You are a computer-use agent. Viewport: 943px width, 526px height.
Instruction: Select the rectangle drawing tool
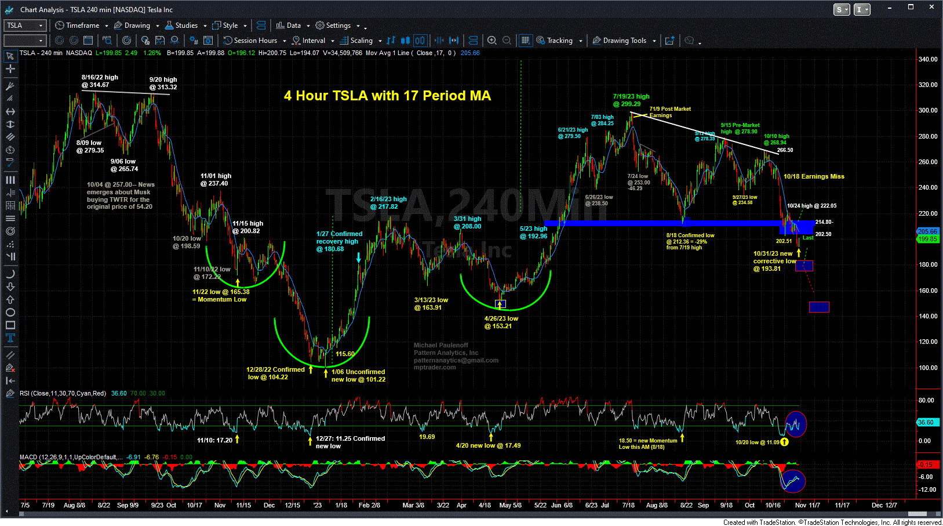tap(10, 325)
